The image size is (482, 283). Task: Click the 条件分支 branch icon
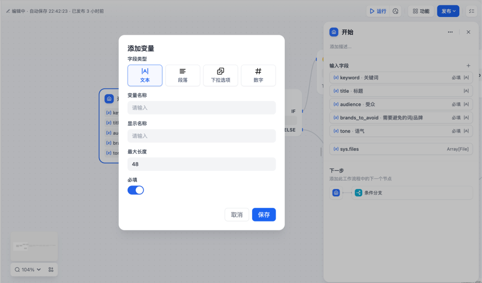pos(358,193)
